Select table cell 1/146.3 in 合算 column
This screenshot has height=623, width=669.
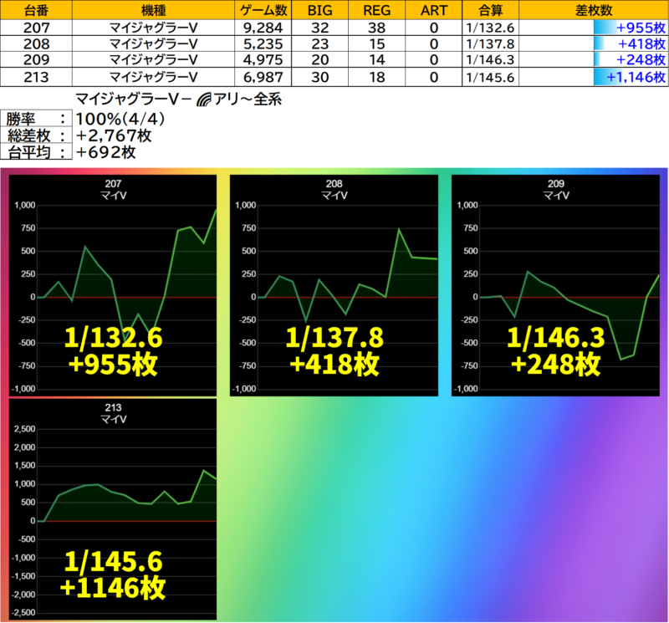pos(490,59)
